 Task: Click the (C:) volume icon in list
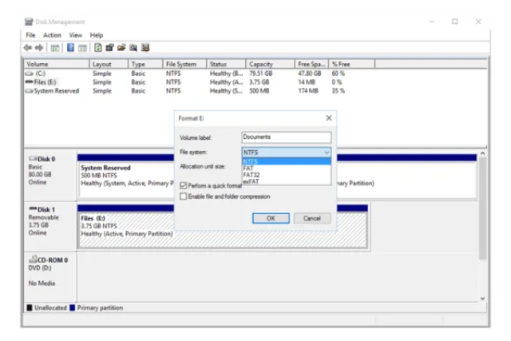[x=30, y=73]
